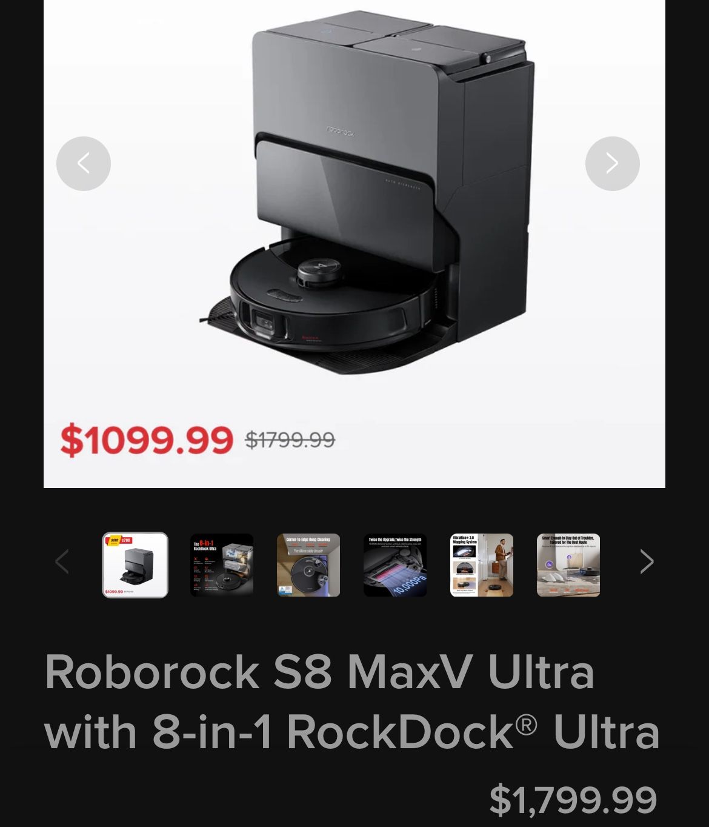The image size is (709, 827).
Task: Show more thumbnails using right chevron
Action: pos(647,561)
